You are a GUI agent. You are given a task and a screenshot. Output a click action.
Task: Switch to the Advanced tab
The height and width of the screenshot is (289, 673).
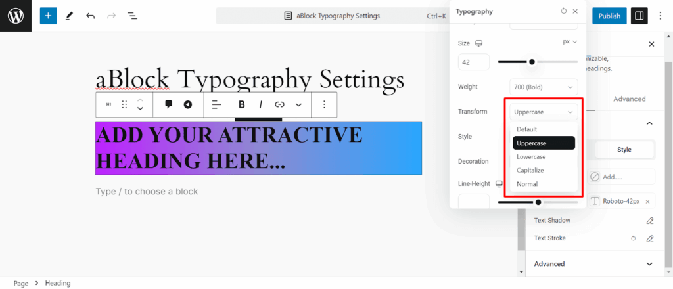click(x=629, y=99)
